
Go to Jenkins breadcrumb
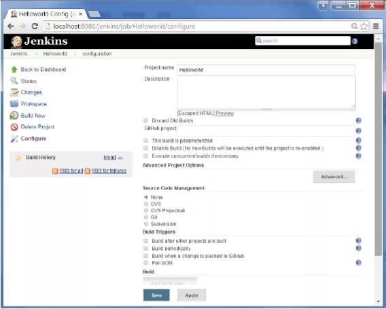[x=19, y=54]
